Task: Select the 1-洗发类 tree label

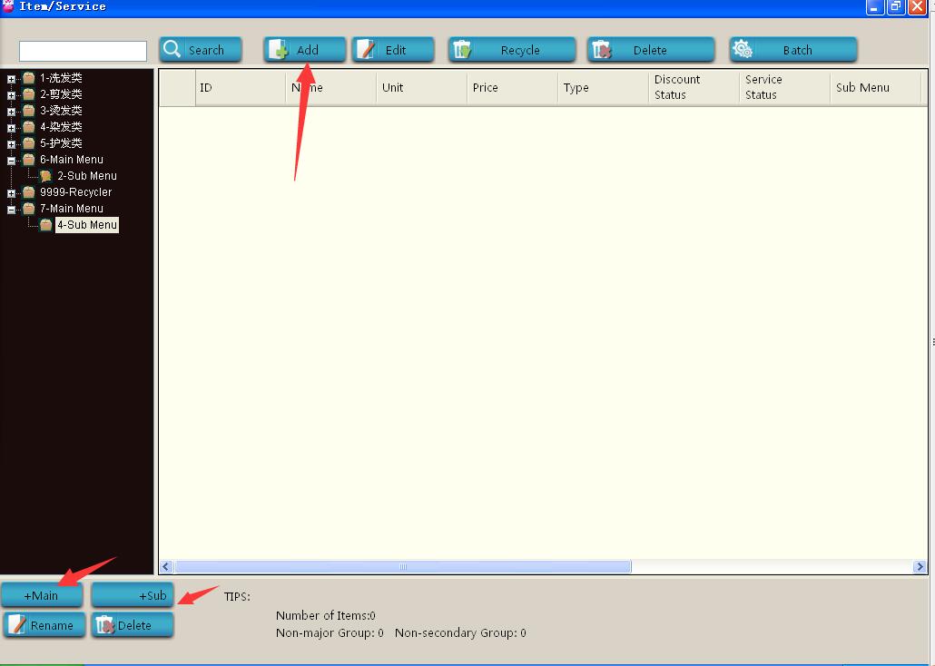Action: [61, 77]
